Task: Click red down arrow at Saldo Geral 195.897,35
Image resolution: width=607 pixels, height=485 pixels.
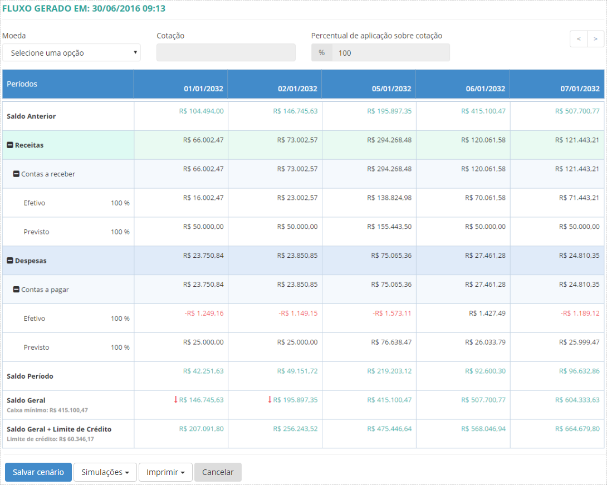Action: tap(270, 399)
